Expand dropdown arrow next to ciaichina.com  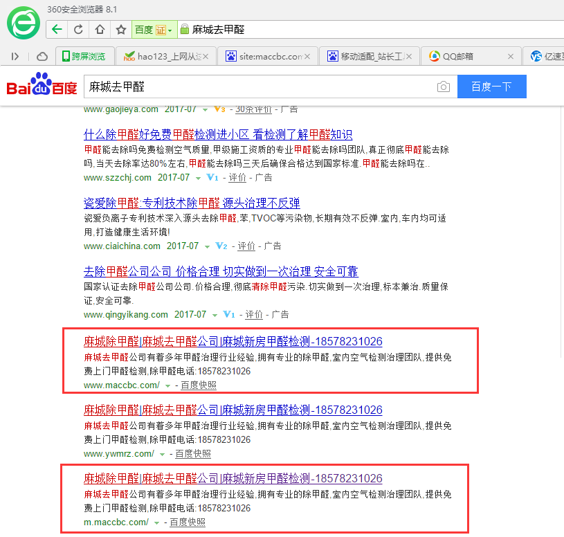click(207, 246)
